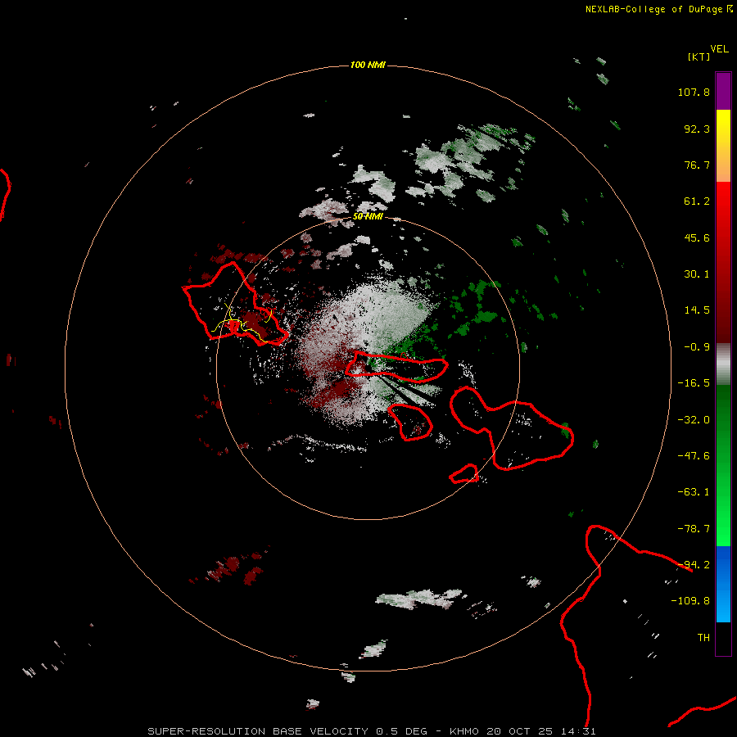The image size is (737, 737).
Task: Pick the black TH segment of the color bar
Action: point(723,638)
